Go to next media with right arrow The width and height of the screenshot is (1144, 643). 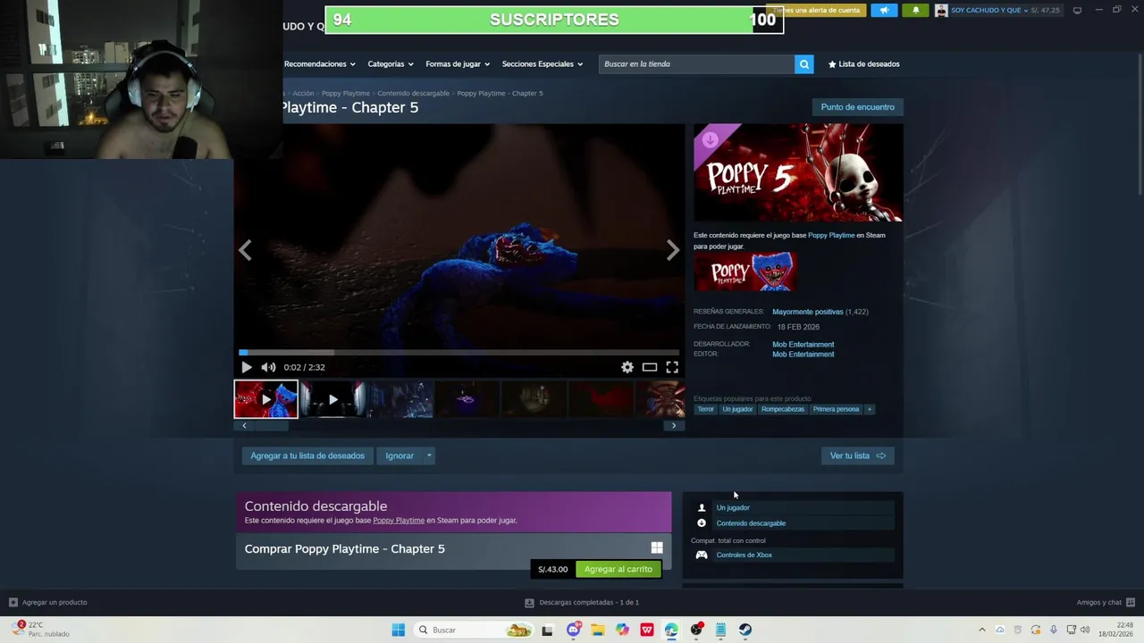[673, 251]
